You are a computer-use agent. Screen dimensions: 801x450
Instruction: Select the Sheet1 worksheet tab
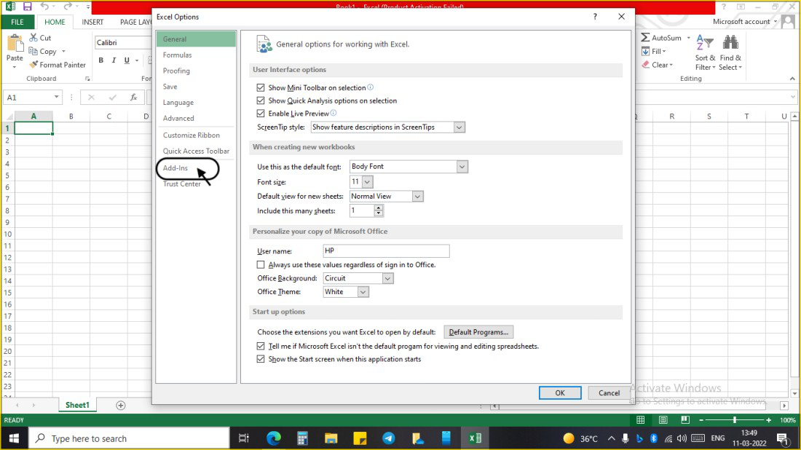(77, 405)
